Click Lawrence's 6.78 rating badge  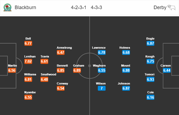[x=102, y=52]
